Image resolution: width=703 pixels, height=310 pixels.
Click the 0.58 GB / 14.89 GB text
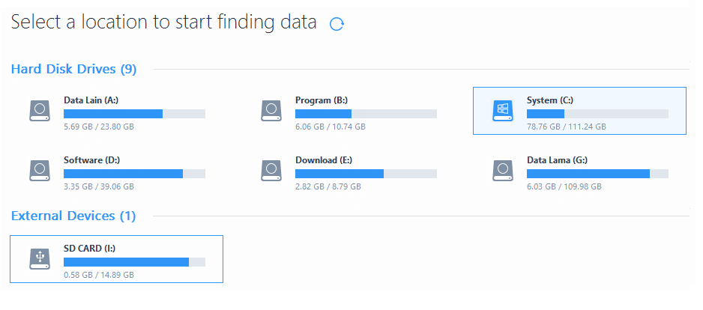coord(99,275)
